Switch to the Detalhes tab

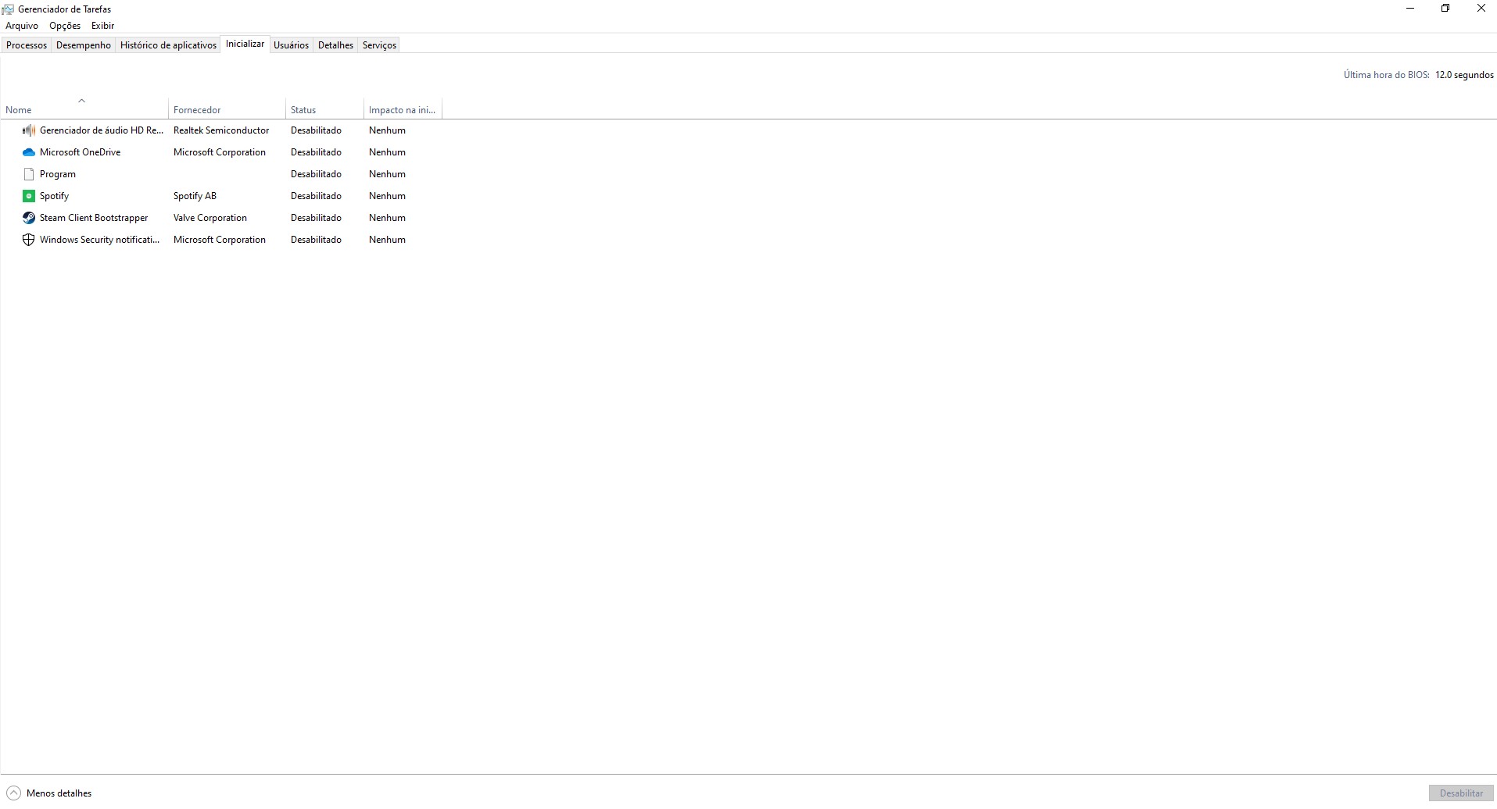coord(335,45)
